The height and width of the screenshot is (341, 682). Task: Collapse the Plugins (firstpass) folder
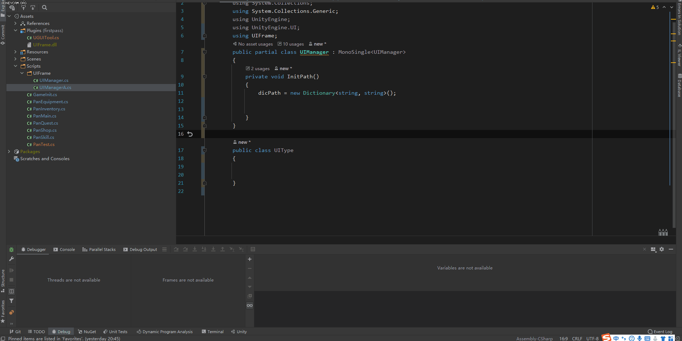click(15, 31)
